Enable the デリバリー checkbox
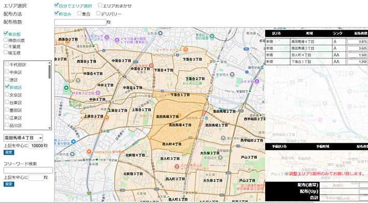 [x=98, y=13]
